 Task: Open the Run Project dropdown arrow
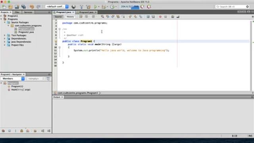(98, 7)
